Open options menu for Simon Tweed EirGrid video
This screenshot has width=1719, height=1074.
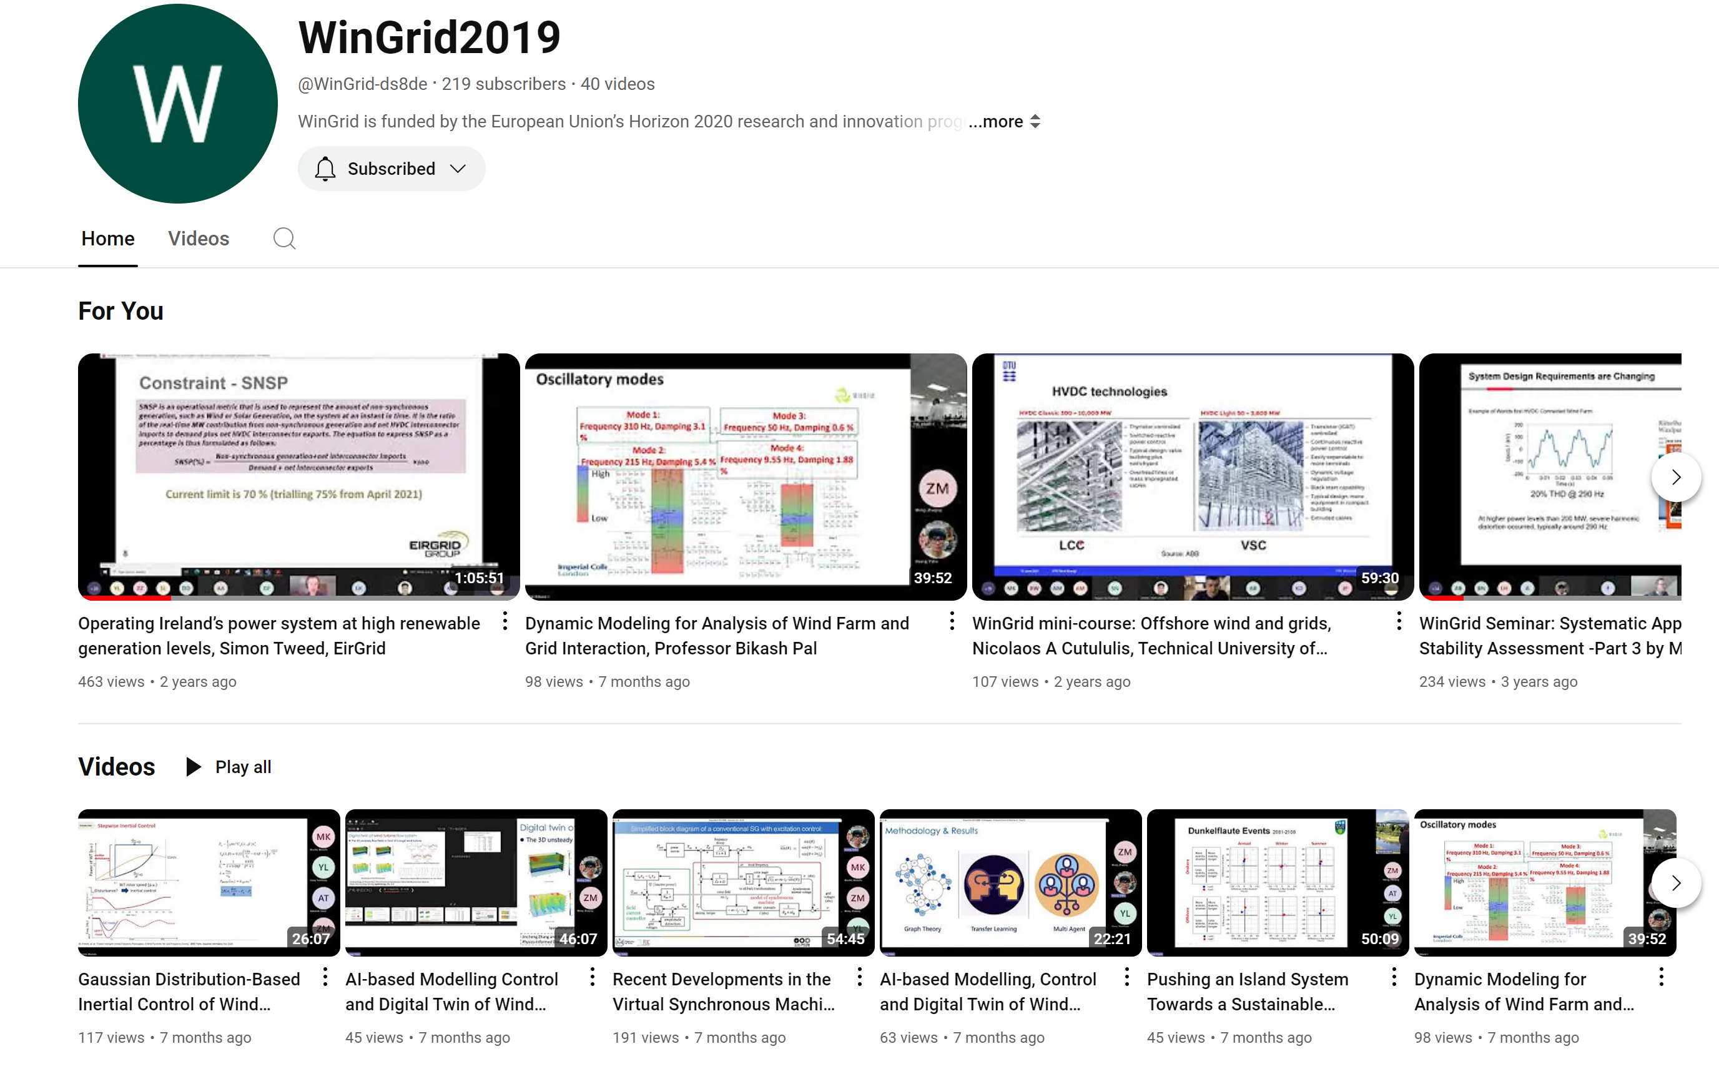[505, 621]
